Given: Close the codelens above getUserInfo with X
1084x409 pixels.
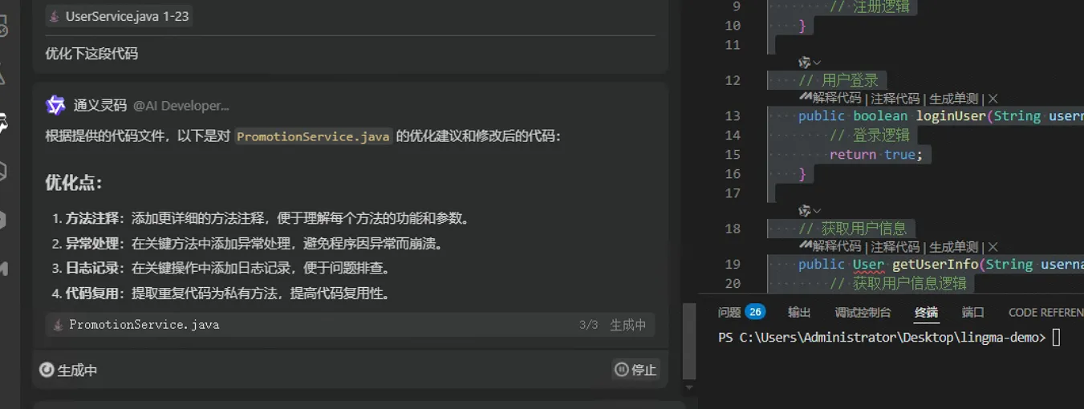Looking at the screenshot, I should 993,247.
